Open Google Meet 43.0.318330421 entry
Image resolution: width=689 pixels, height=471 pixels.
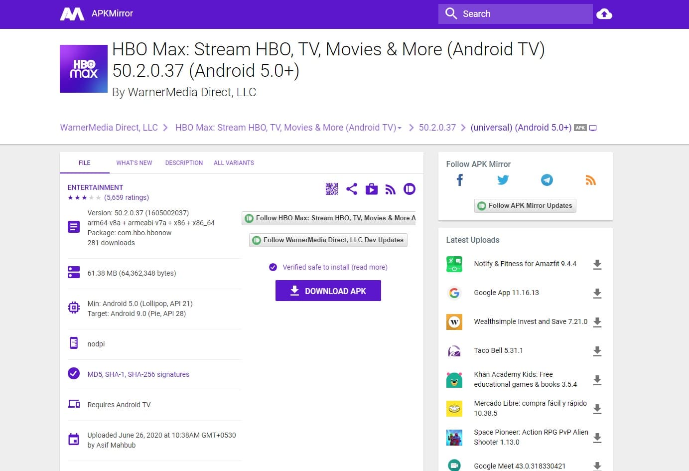tap(520, 466)
